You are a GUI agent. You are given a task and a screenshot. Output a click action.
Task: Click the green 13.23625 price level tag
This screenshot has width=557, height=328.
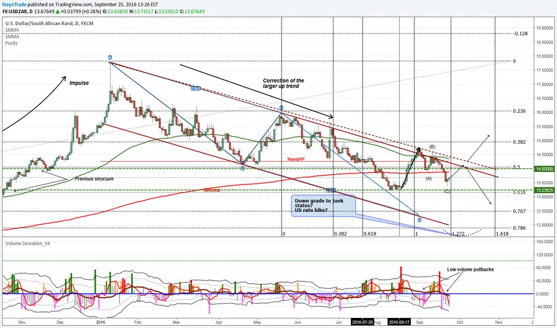pos(544,190)
